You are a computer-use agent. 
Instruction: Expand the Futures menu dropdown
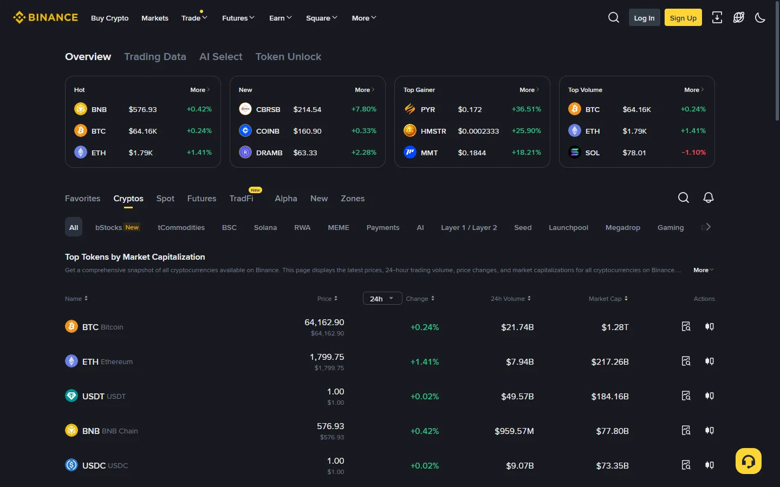click(238, 18)
